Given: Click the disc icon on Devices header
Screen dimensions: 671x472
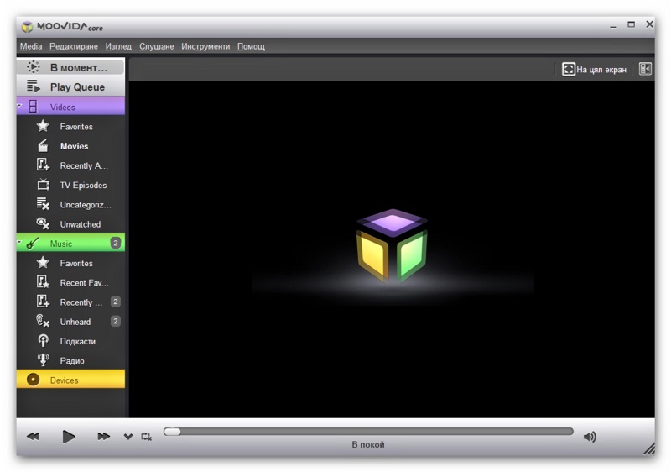Looking at the screenshot, I should [x=33, y=380].
